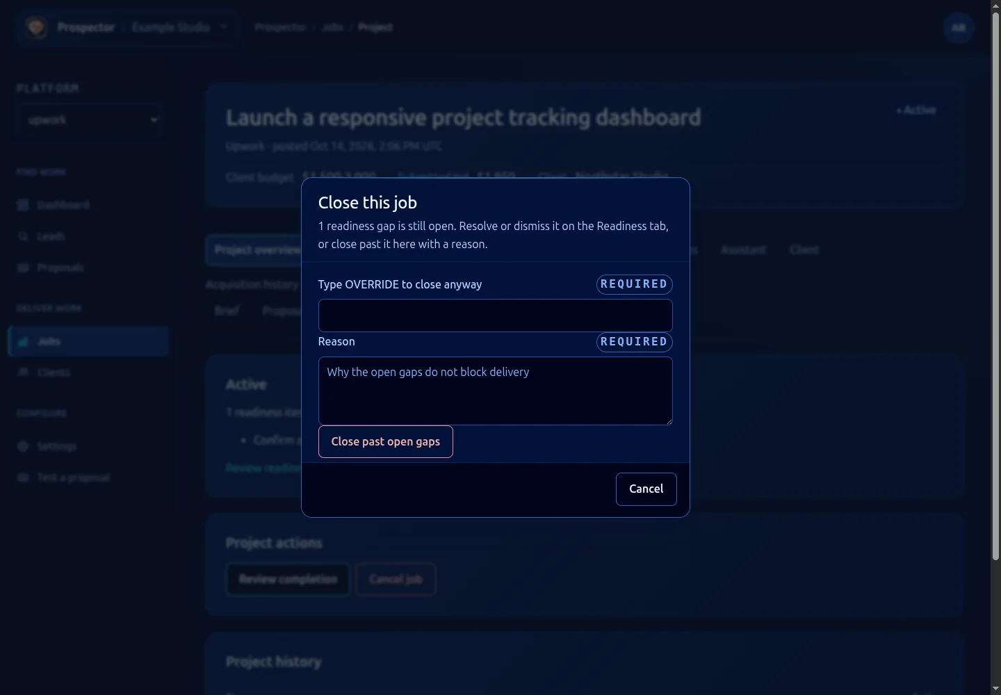Open the Proposals icon in sidebar

click(x=23, y=268)
